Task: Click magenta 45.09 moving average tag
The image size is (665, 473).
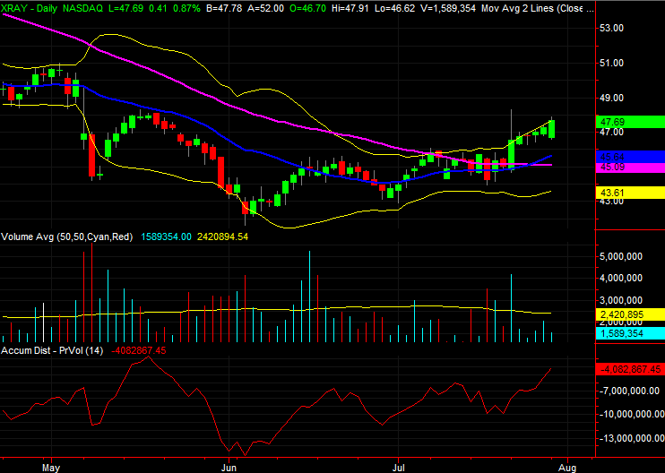Action: [x=630, y=167]
